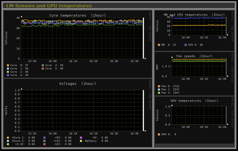Click the 'MB 0: 22' legend text

click(169, 45)
